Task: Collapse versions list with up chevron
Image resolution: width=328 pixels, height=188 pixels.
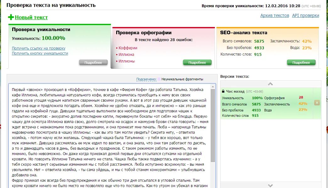Action: [270, 84]
